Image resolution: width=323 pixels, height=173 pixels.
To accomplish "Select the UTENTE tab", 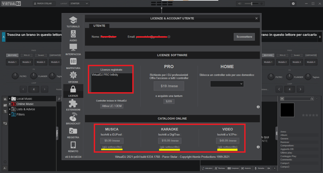I will point(99,26).
